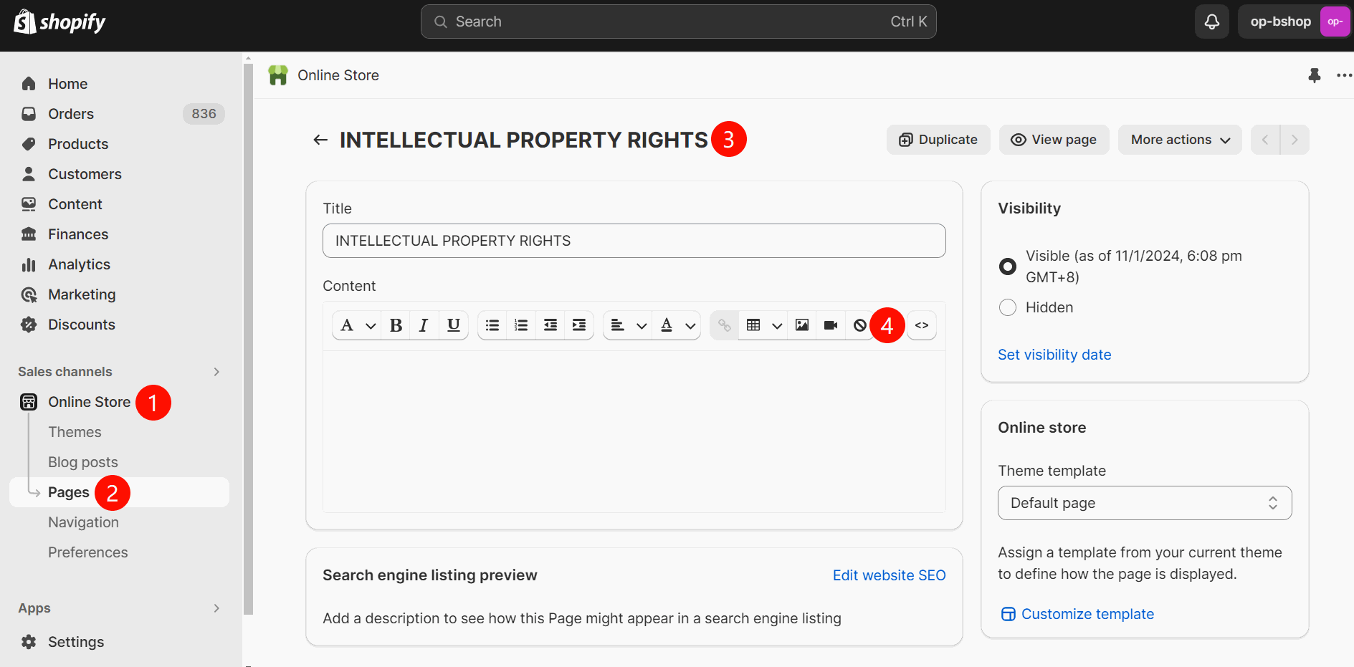1354x667 pixels.
Task: Insert video into page content
Action: tap(831, 325)
